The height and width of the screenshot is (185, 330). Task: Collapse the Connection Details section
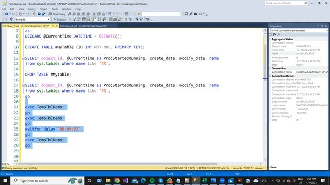coord(270,76)
